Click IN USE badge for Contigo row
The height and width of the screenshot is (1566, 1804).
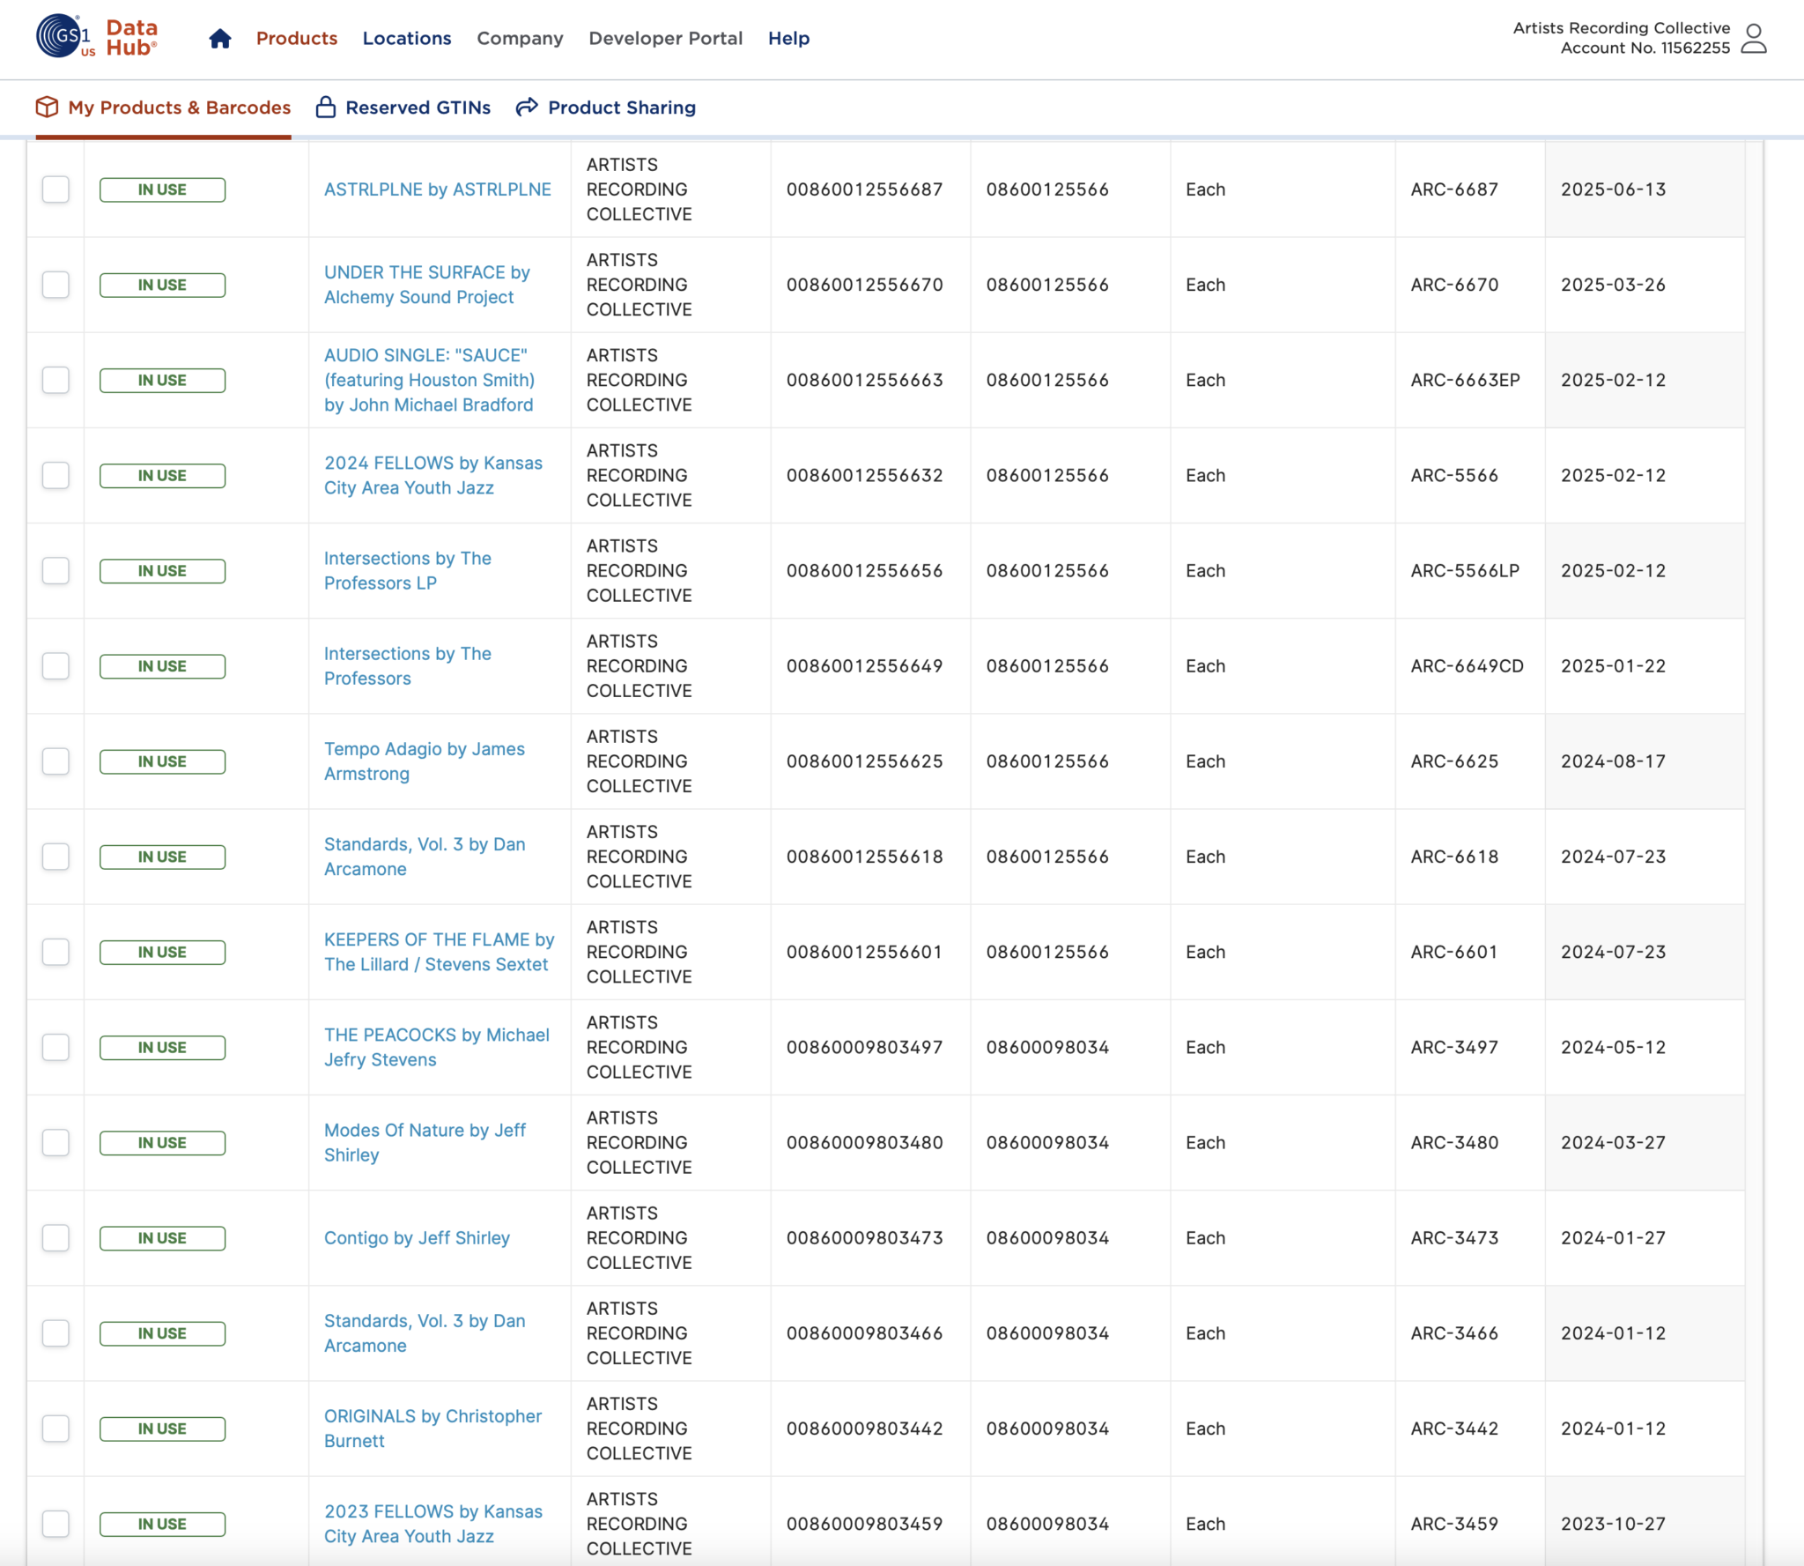click(x=162, y=1238)
